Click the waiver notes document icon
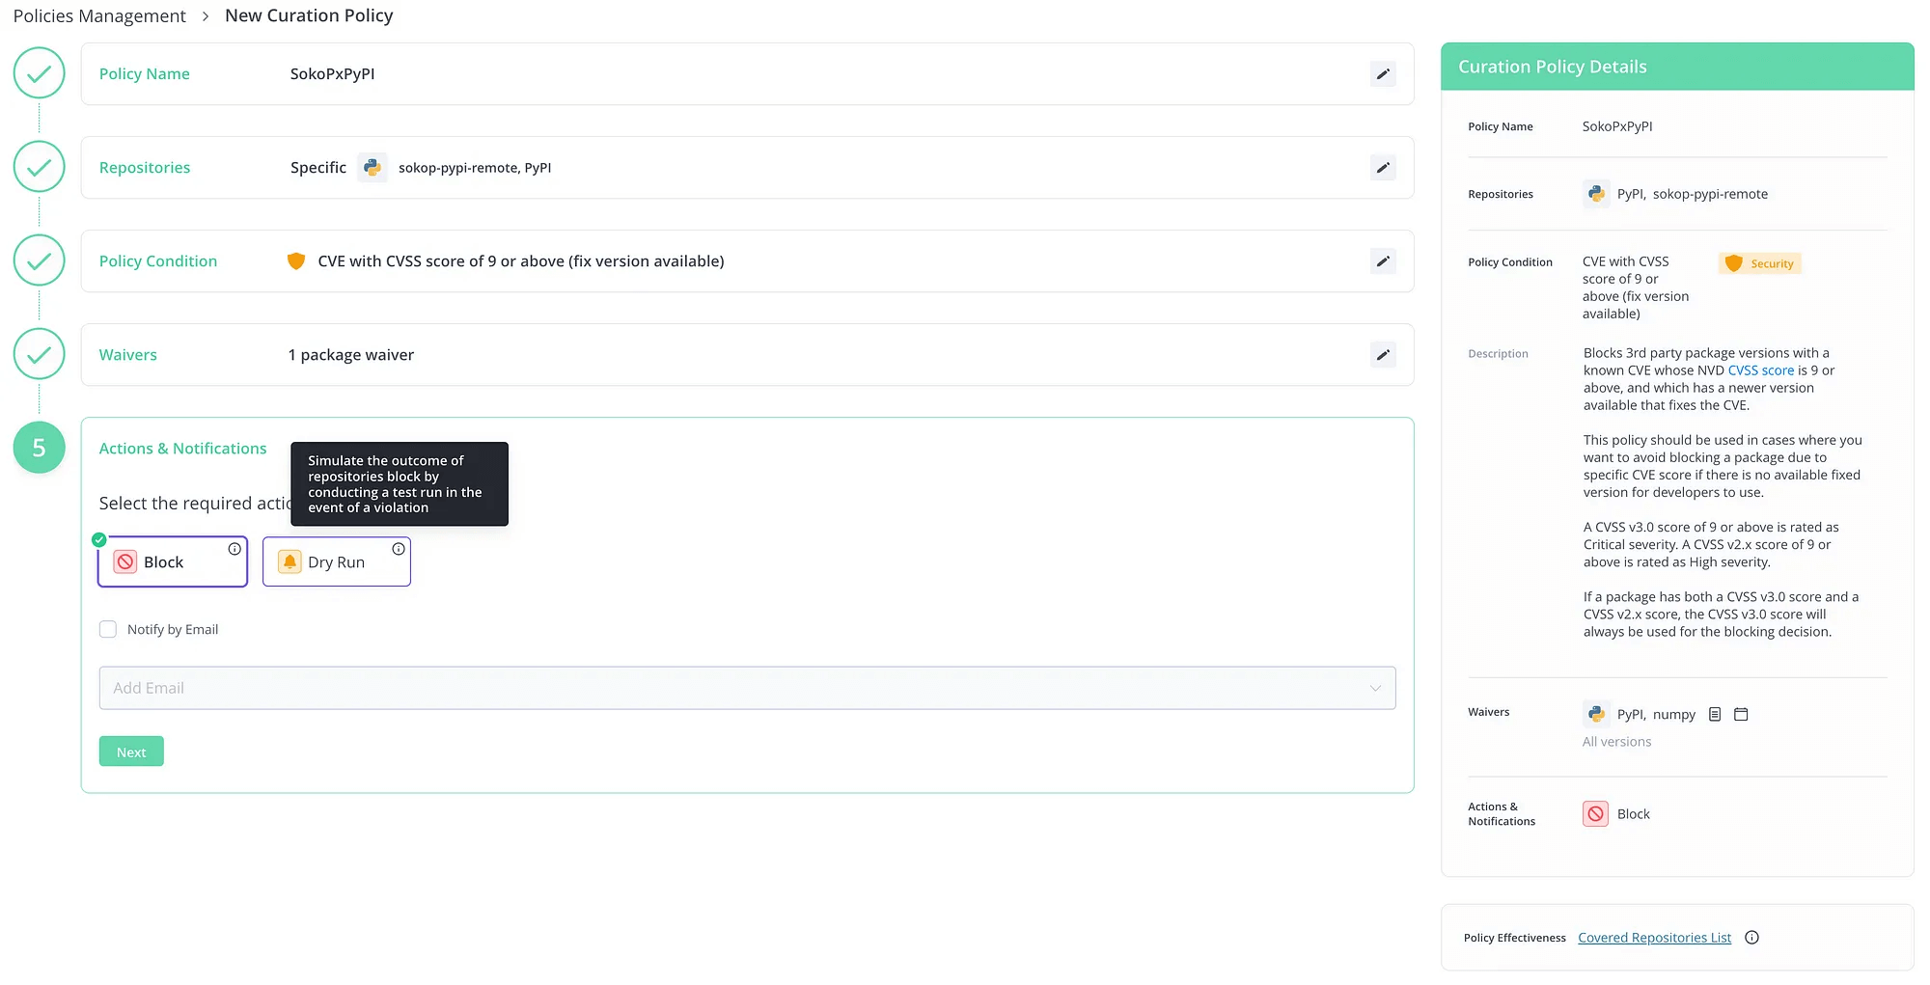The height and width of the screenshot is (985, 1930). coord(1715,715)
